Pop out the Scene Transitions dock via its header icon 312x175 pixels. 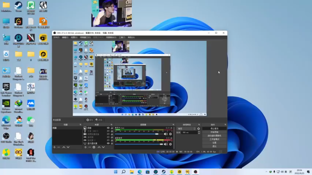tap(199, 124)
